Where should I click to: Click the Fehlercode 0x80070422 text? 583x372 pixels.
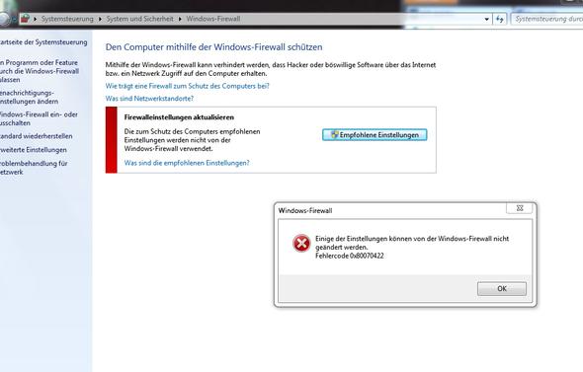coord(350,256)
